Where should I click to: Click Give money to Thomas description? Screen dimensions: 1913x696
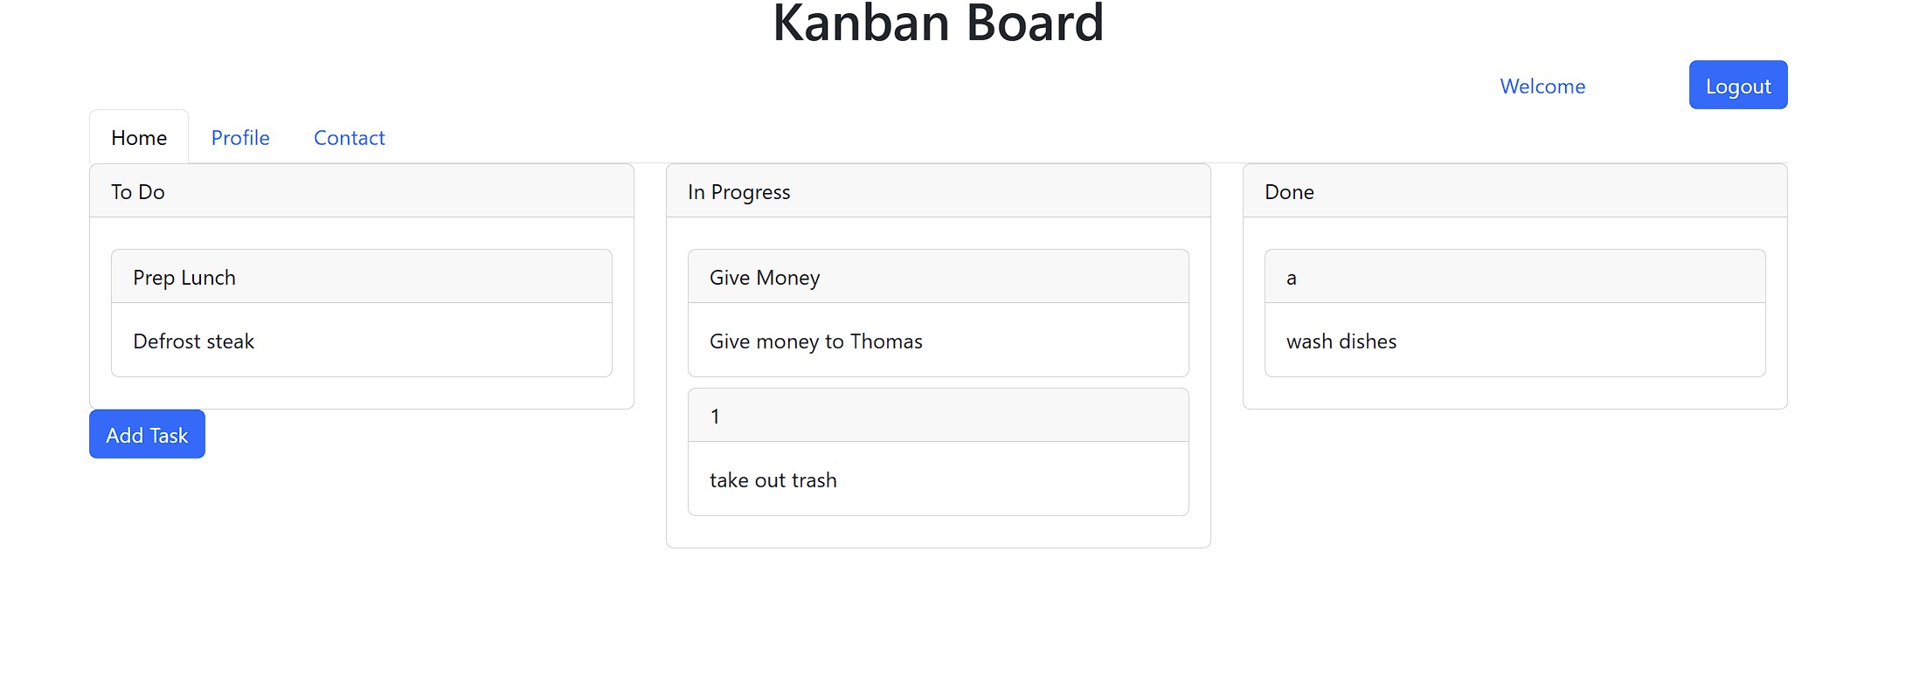815,341
